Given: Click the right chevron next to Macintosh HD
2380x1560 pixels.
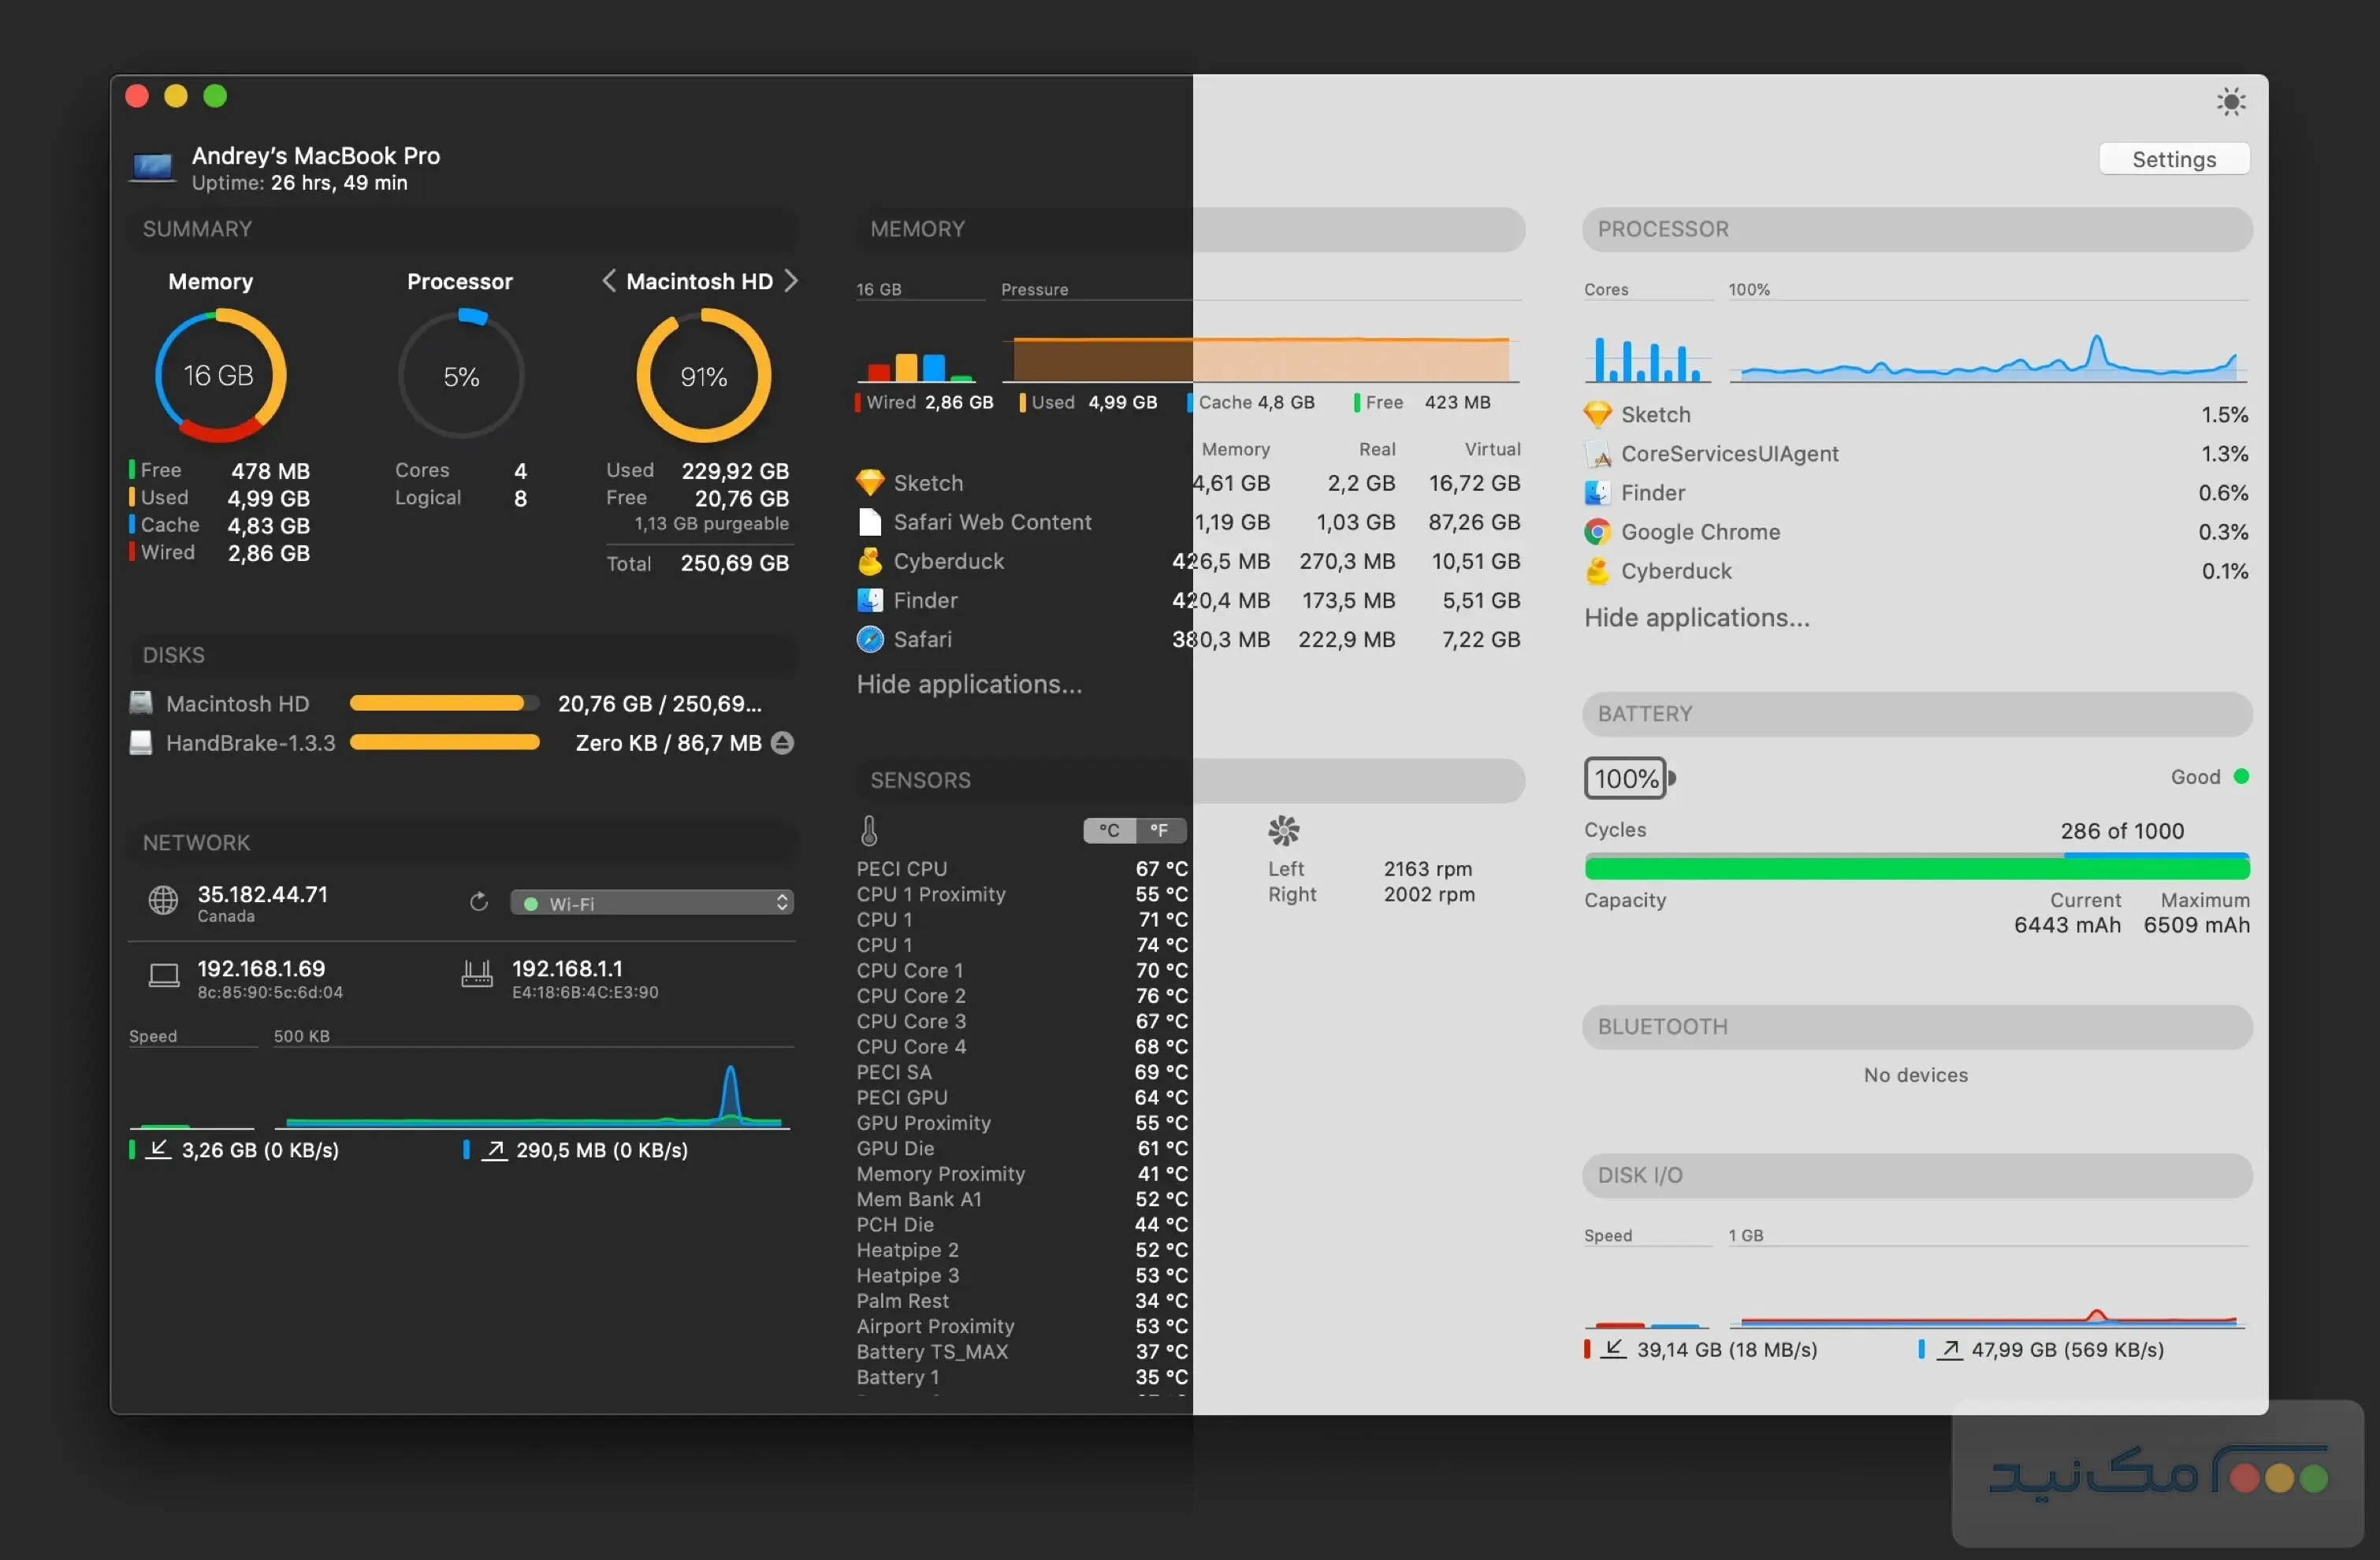Looking at the screenshot, I should pos(791,281).
